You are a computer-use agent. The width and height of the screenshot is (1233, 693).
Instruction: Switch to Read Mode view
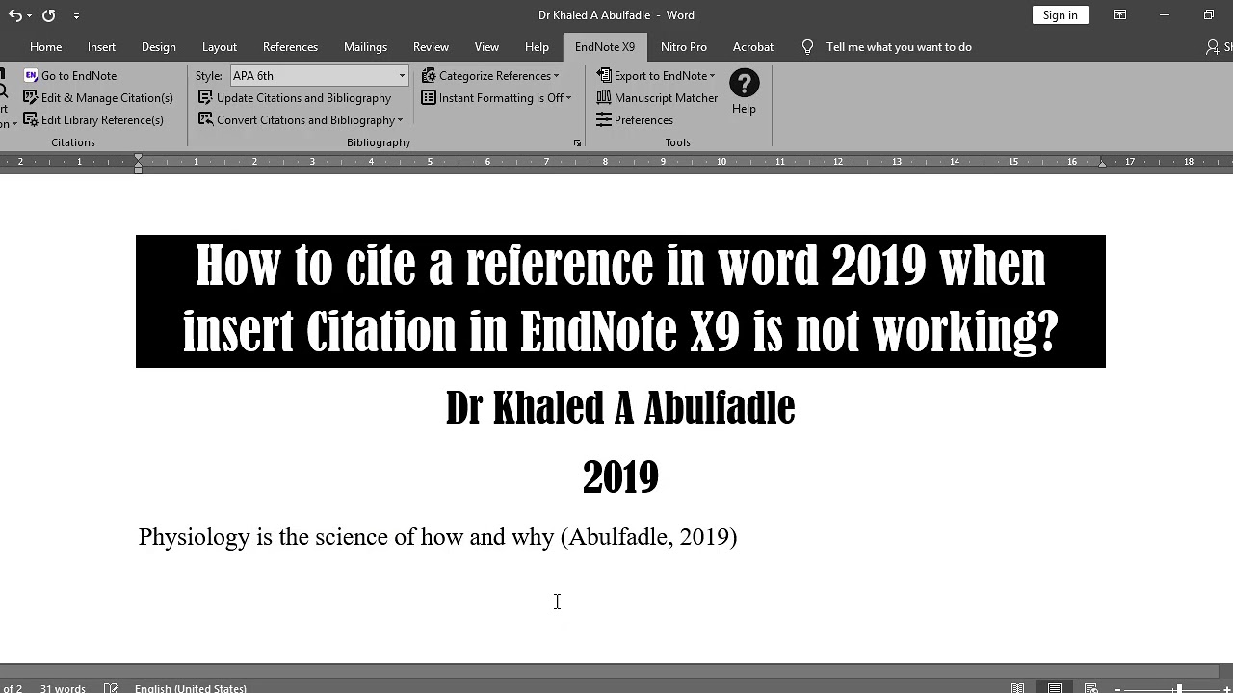[1017, 687]
